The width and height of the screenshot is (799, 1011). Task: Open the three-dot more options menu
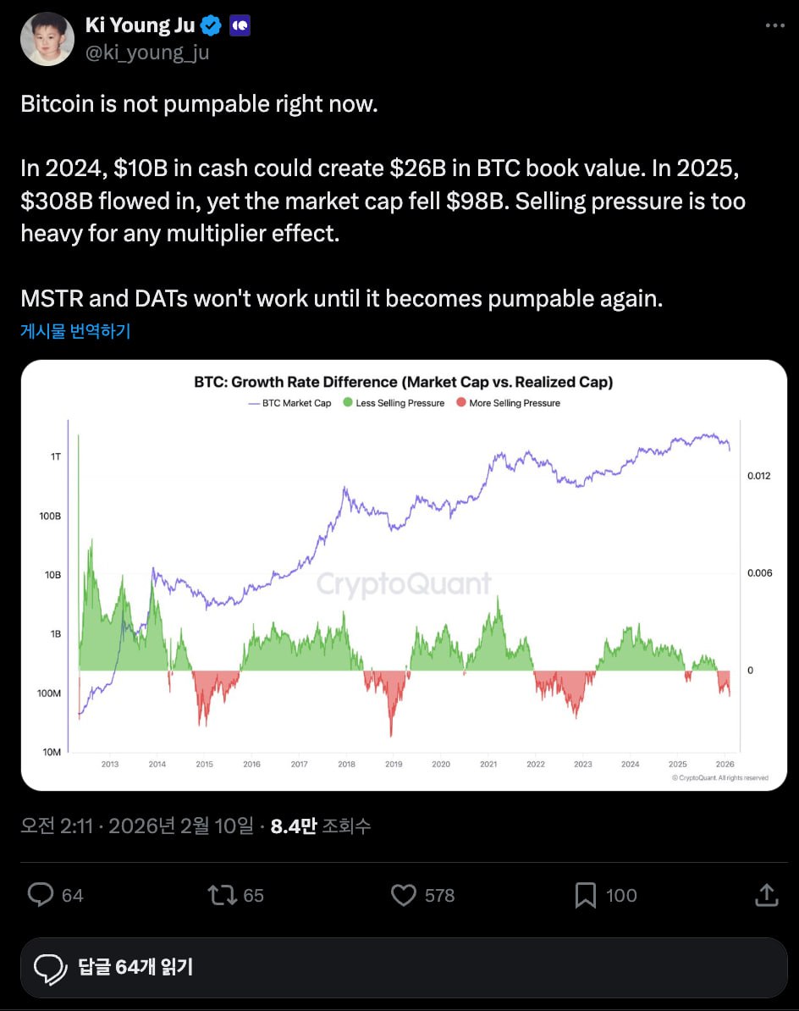(774, 25)
